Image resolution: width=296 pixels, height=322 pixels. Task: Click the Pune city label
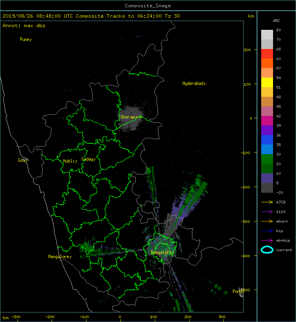tap(24, 39)
